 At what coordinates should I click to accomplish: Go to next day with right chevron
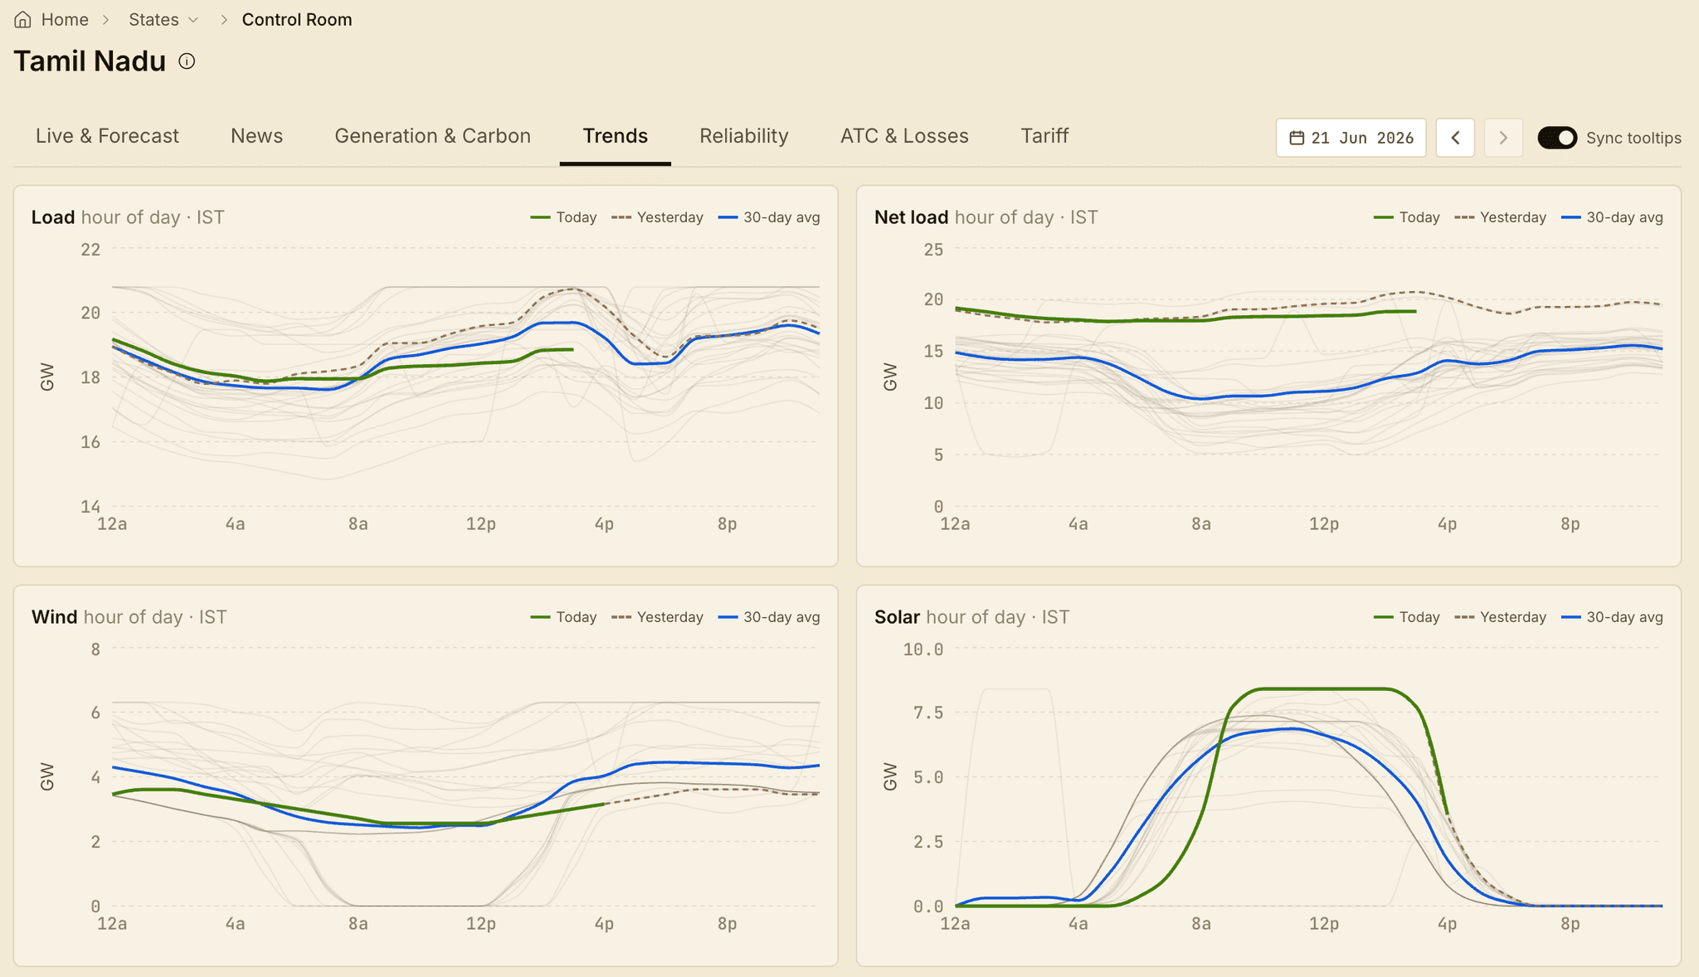pyautogui.click(x=1503, y=138)
